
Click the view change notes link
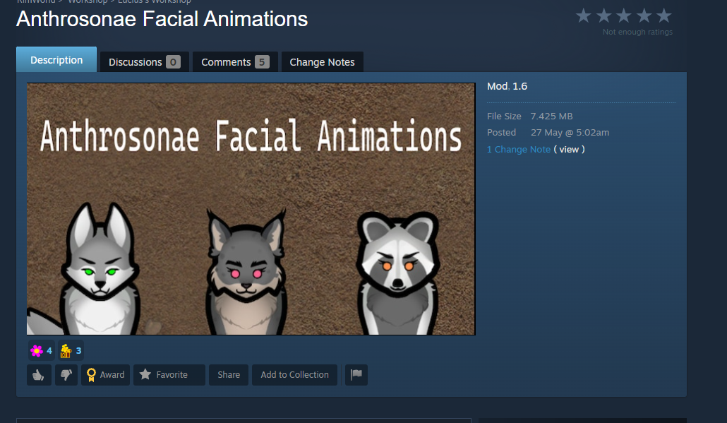tap(569, 149)
